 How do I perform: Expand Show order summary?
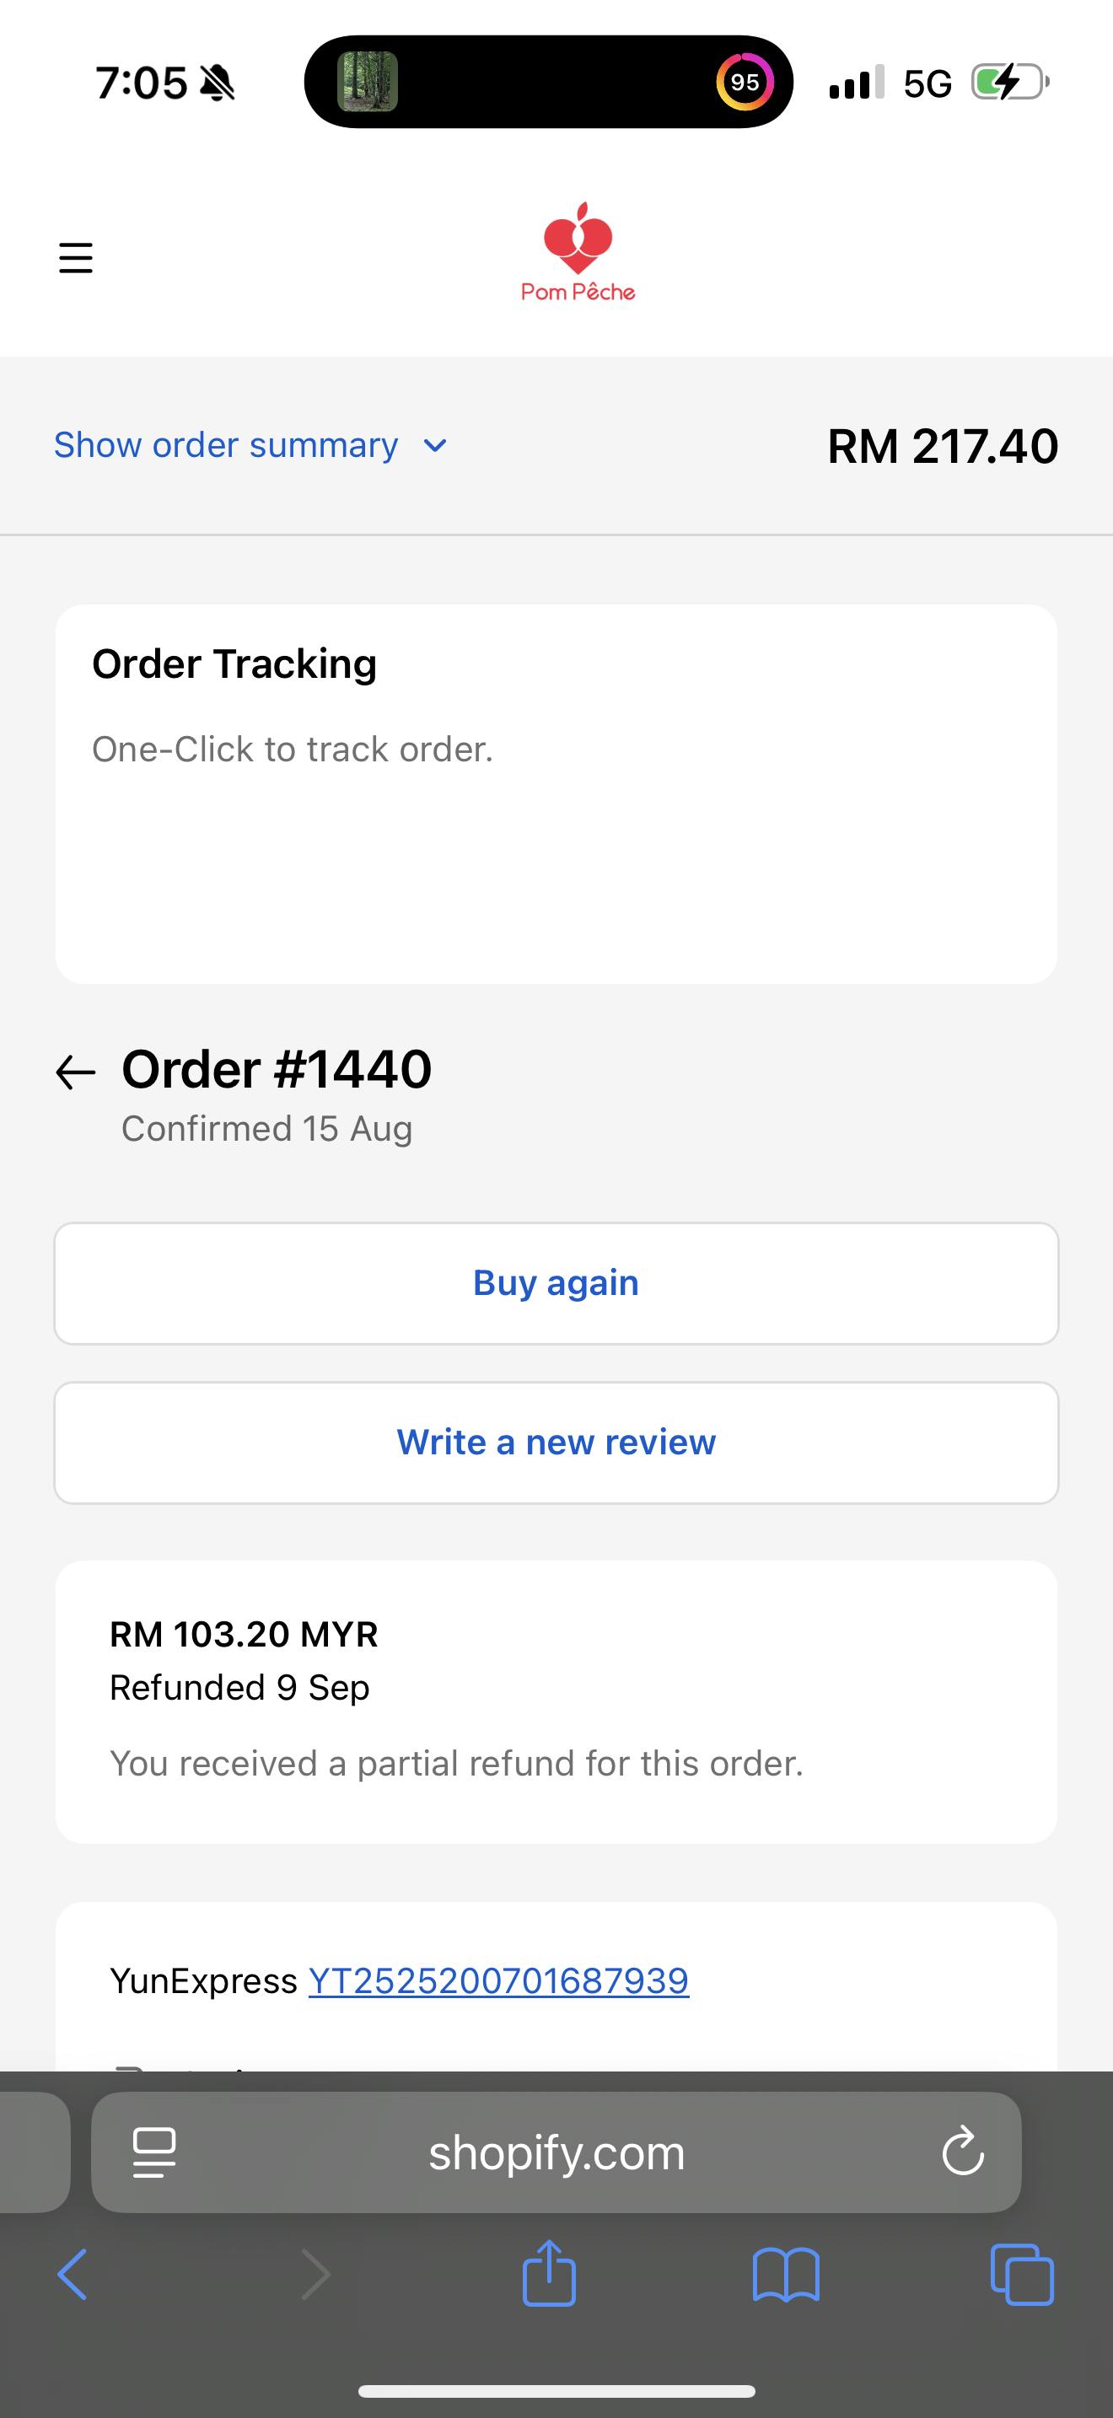click(226, 445)
